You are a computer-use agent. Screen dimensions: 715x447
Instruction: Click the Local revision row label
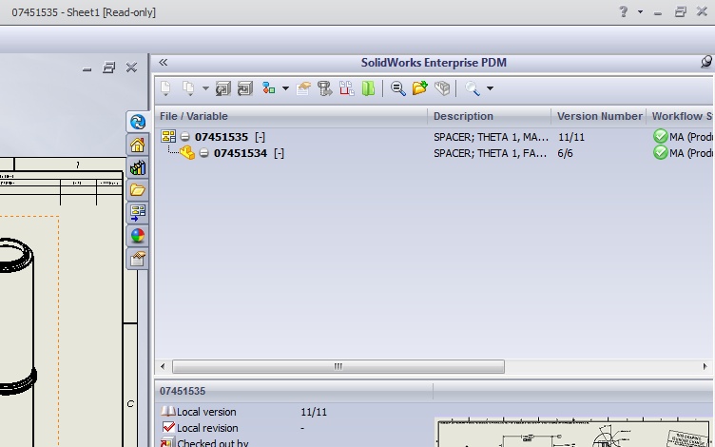tap(207, 428)
